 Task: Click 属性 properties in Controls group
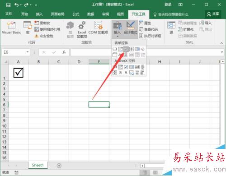[x=145, y=23]
